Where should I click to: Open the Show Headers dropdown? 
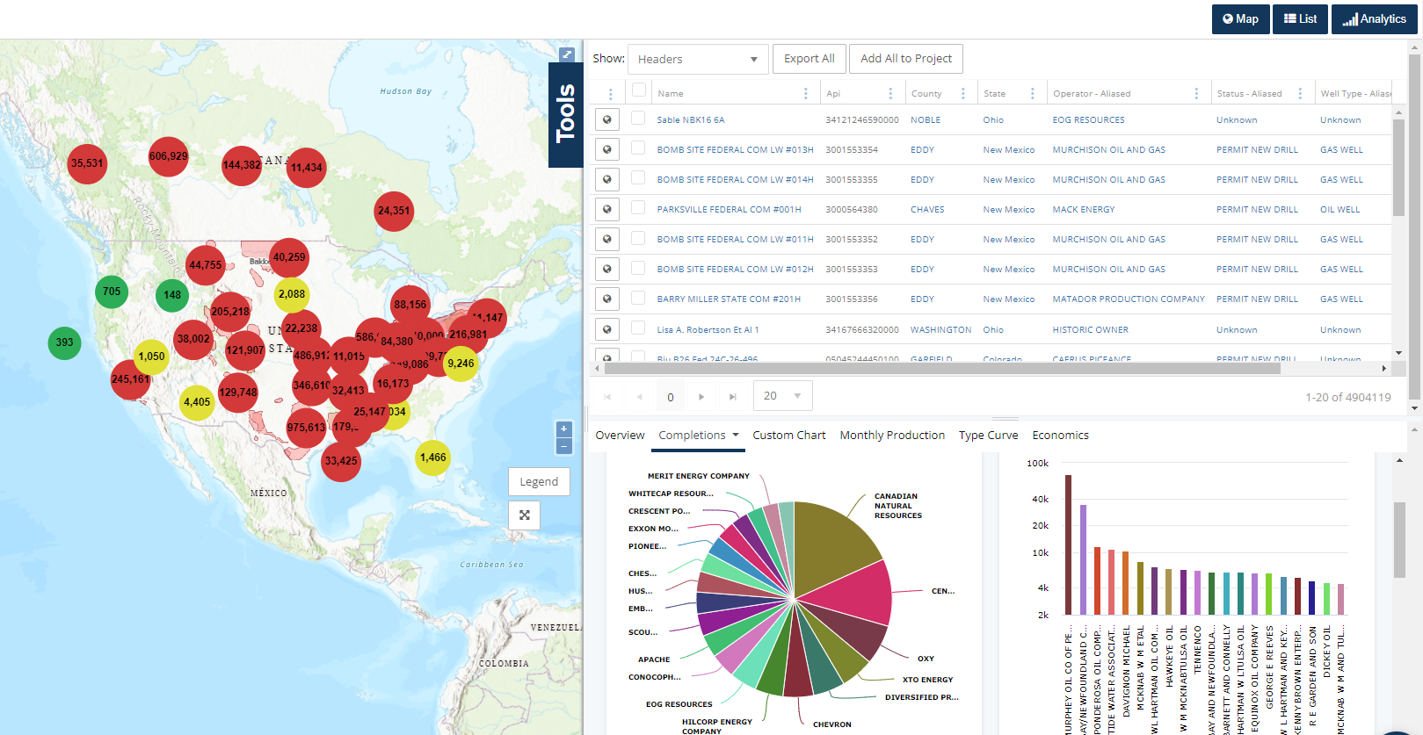coord(698,59)
